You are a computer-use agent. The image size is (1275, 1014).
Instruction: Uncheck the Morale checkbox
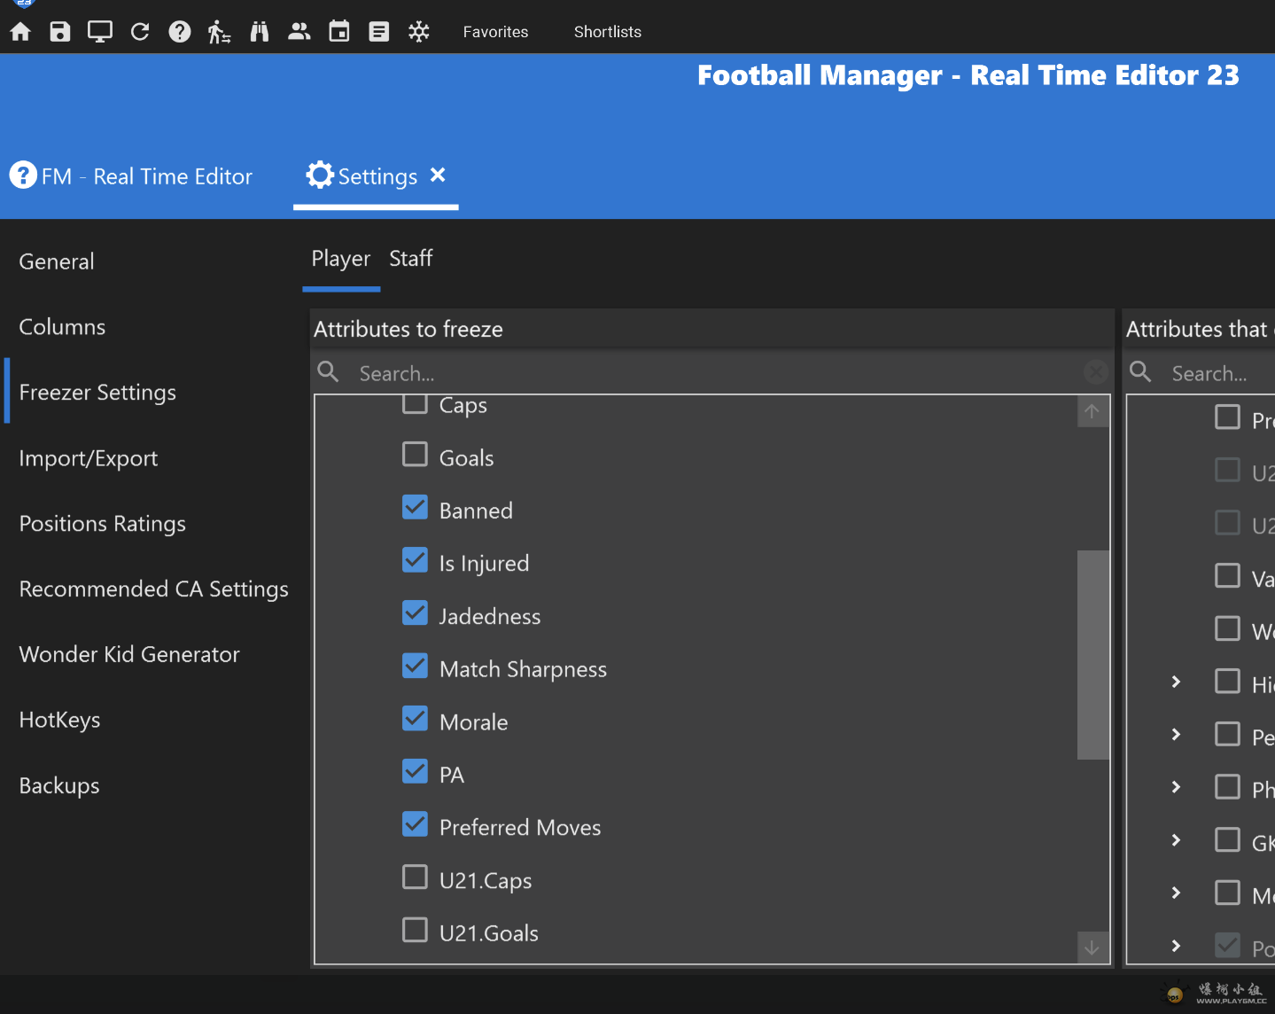pos(415,719)
